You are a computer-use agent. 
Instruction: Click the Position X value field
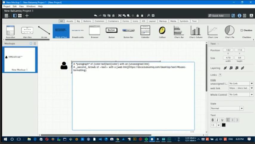coord(228,50)
